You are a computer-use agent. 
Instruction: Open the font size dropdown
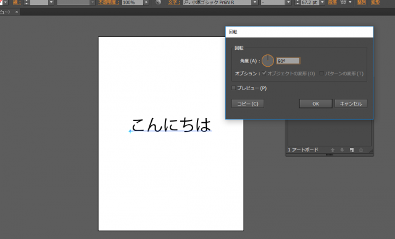(x=322, y=2)
